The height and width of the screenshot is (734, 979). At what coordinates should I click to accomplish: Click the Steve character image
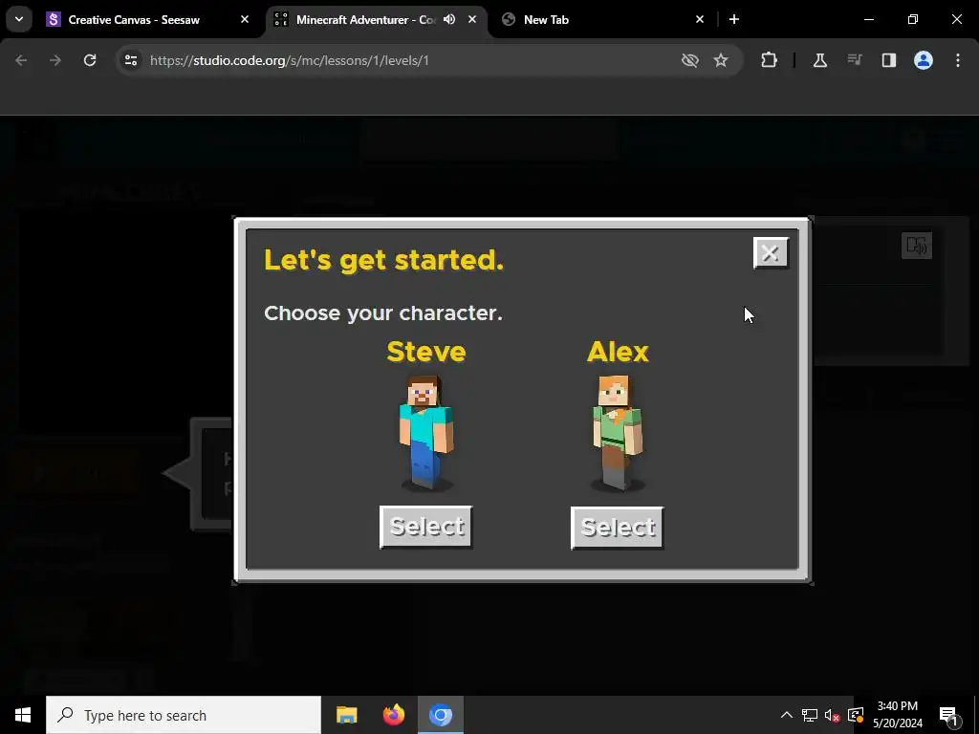tap(425, 432)
